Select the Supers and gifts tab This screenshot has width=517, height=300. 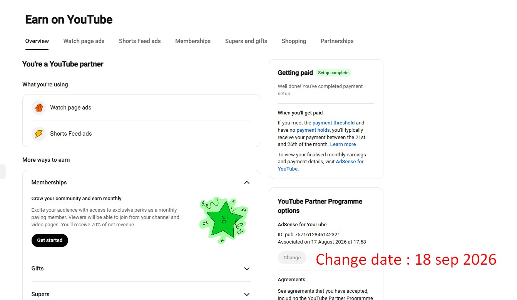point(246,41)
